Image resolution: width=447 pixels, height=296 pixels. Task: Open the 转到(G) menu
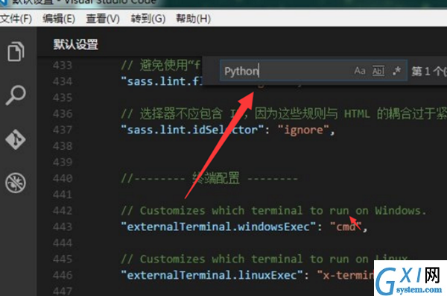click(x=148, y=19)
